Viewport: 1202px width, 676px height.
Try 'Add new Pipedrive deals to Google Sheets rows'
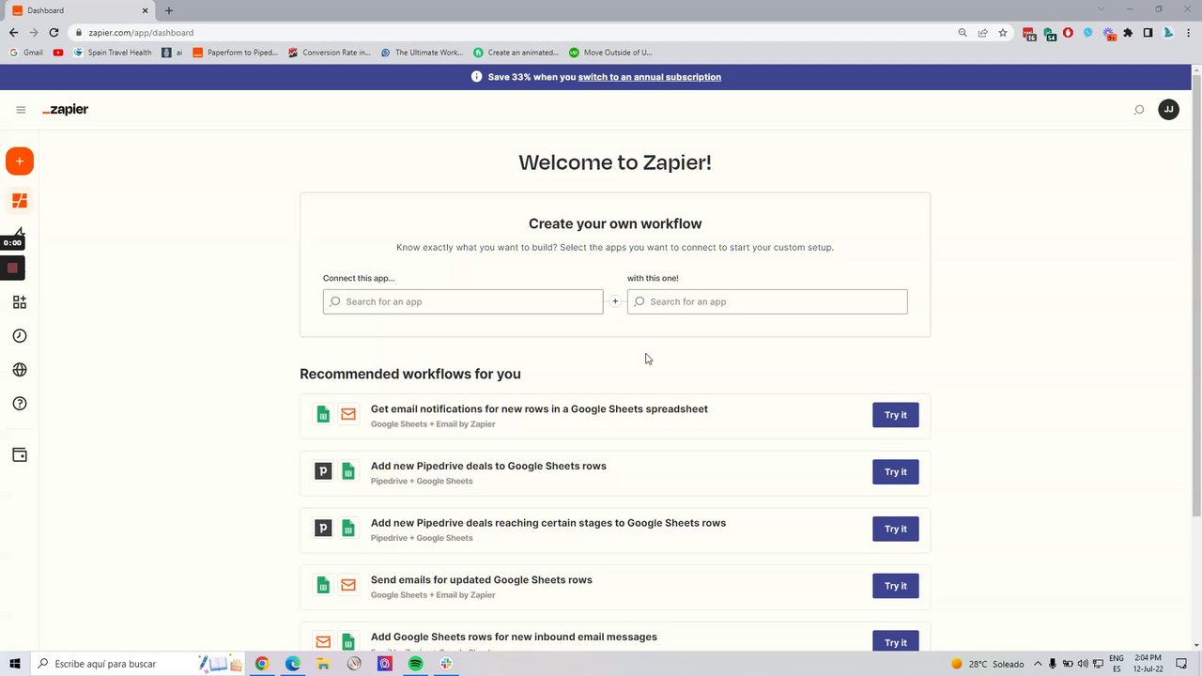coord(896,472)
